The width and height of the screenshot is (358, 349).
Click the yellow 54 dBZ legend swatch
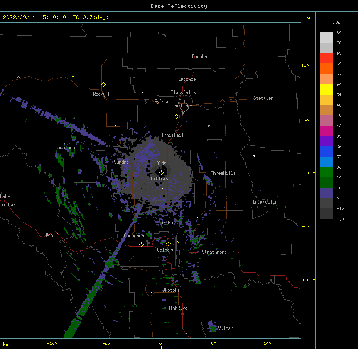326,89
